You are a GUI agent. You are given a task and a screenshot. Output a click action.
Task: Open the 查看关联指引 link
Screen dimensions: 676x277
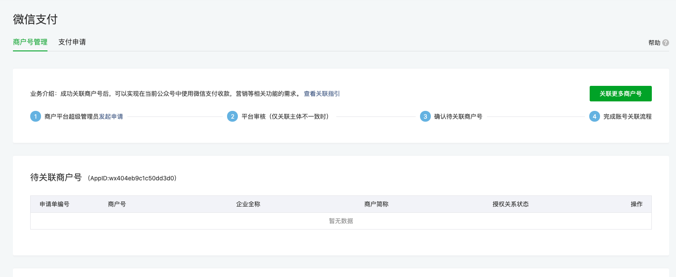[x=322, y=94]
